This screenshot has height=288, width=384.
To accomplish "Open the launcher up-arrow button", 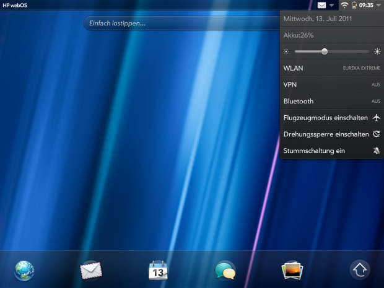I will pyautogui.click(x=360, y=270).
